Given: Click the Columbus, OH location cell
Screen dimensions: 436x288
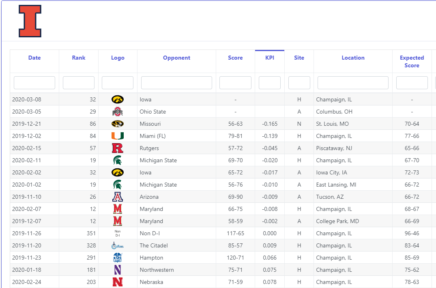Looking at the screenshot, I should click(x=353, y=112).
